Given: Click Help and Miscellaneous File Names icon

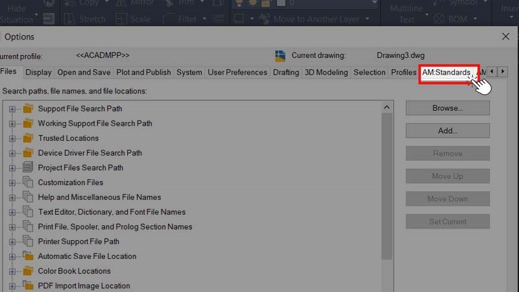Looking at the screenshot, I should [28, 197].
